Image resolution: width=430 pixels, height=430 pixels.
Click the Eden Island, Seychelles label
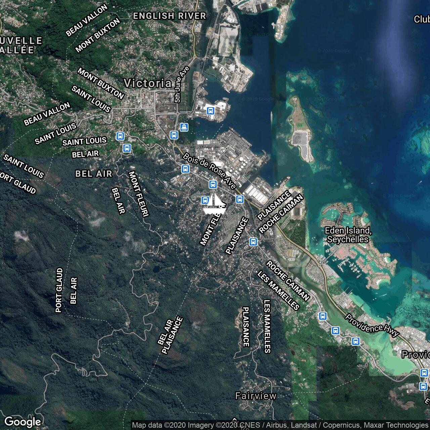pyautogui.click(x=348, y=235)
